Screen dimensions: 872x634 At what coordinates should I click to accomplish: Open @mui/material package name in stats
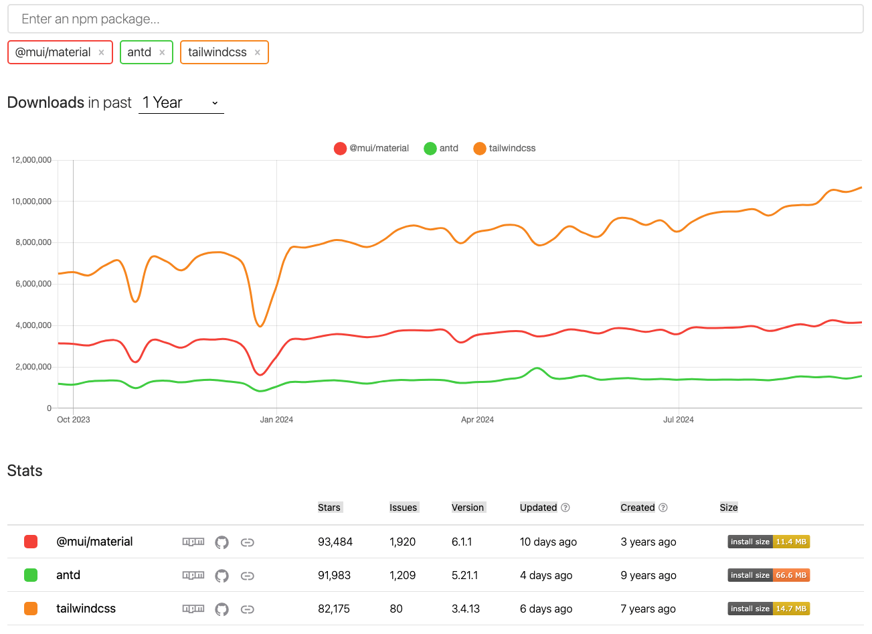[94, 542]
